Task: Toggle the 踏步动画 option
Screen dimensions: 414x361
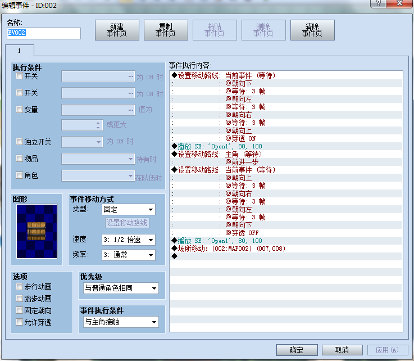Action: pyautogui.click(x=19, y=299)
